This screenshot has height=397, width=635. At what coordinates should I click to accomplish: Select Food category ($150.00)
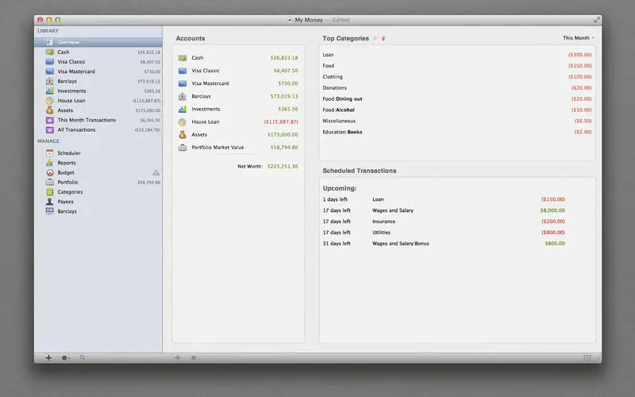point(457,66)
